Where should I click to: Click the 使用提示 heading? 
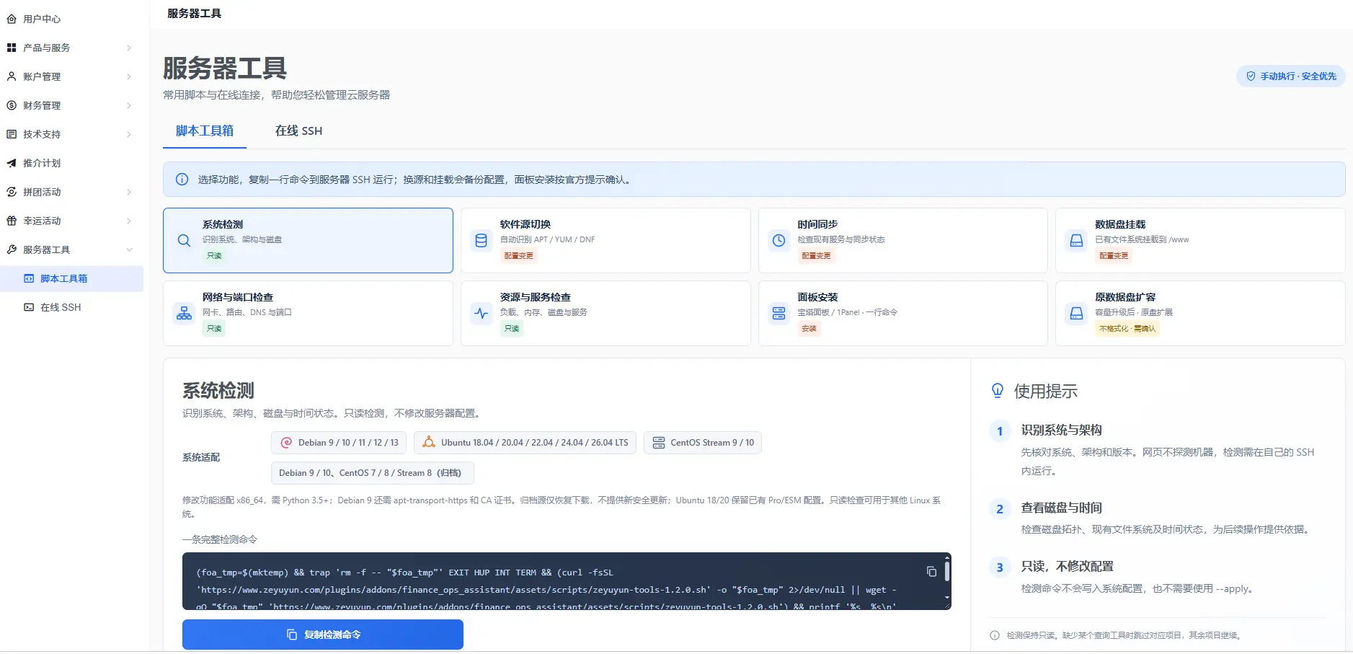pyautogui.click(x=1045, y=392)
